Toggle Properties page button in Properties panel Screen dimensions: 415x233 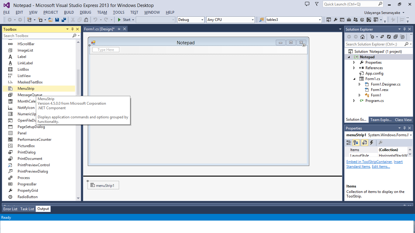coord(365,143)
